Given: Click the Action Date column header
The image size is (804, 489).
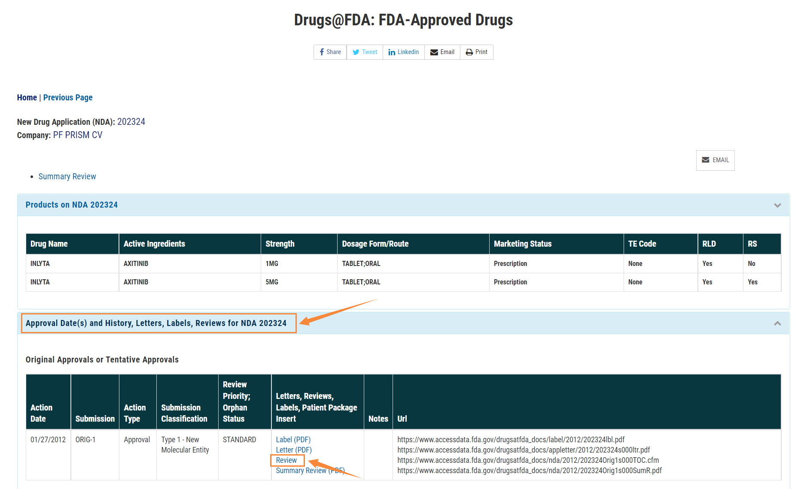Looking at the screenshot, I should [x=42, y=413].
